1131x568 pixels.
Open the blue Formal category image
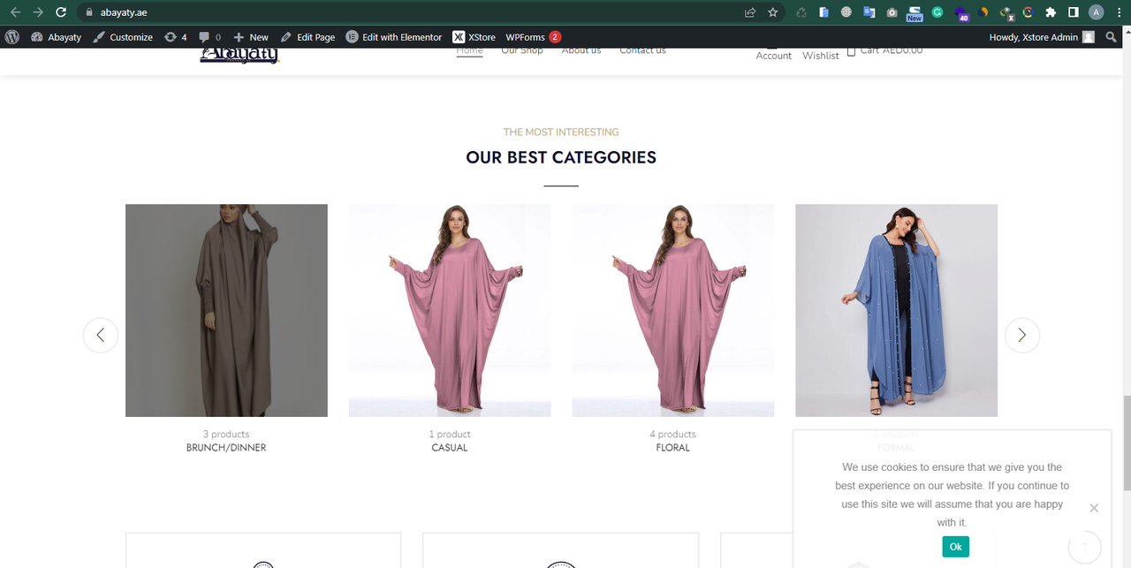[x=896, y=310]
